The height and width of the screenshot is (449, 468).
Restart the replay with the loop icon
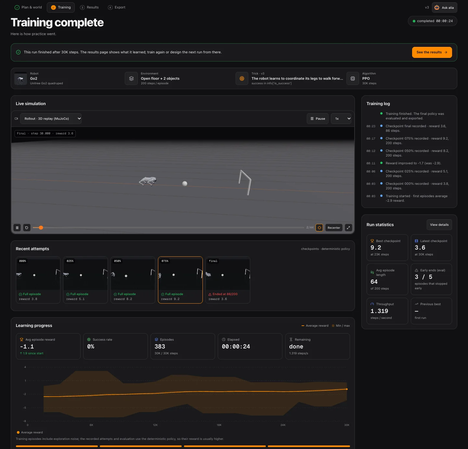point(27,228)
